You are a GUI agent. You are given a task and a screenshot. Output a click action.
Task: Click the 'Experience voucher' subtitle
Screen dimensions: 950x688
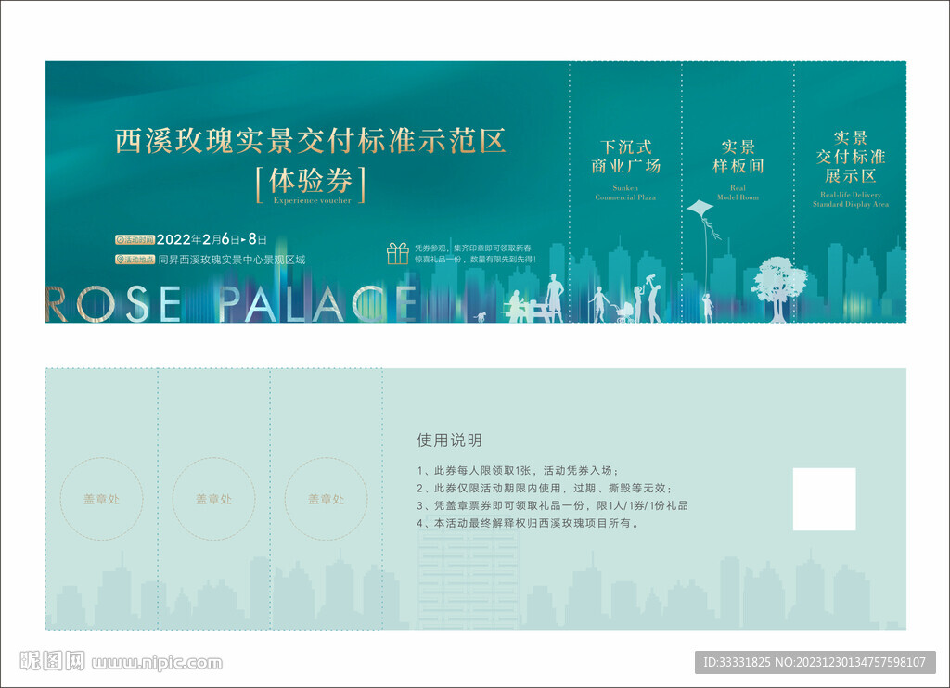312,200
